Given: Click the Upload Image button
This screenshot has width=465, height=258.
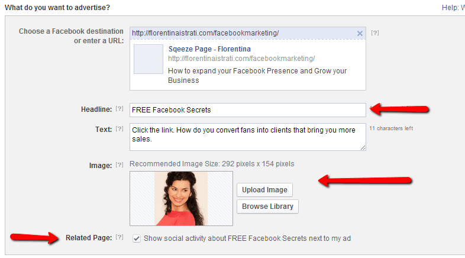Looking at the screenshot, I should [264, 190].
